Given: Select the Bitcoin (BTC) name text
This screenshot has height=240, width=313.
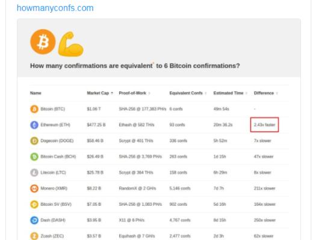Looking at the screenshot, I should pos(53,109).
